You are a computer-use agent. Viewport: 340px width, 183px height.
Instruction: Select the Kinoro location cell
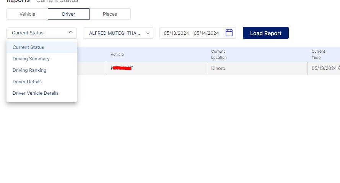218,68
